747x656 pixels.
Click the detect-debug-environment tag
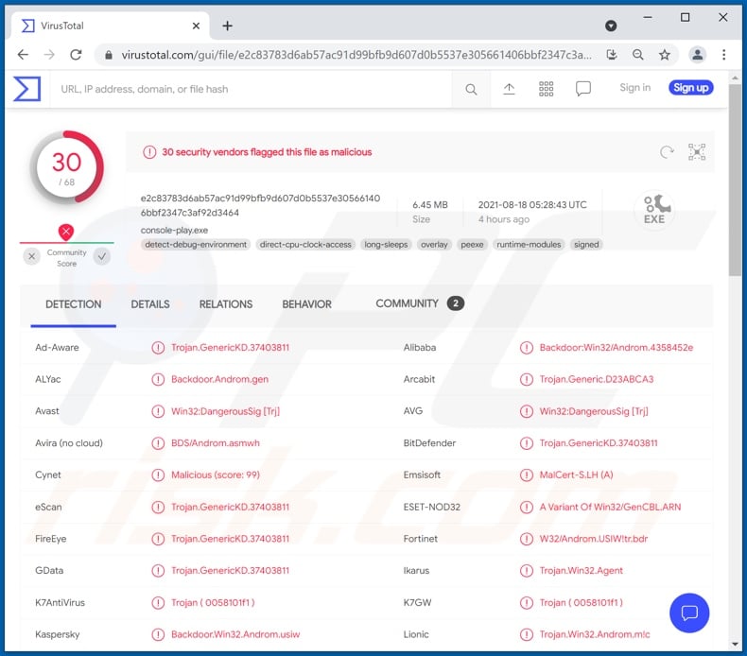196,245
